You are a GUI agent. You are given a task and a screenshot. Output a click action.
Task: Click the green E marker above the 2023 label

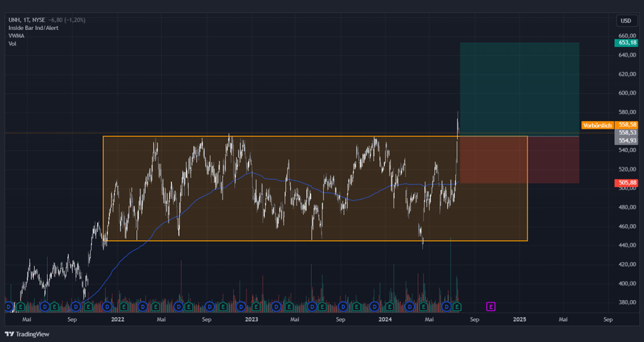coord(256,306)
